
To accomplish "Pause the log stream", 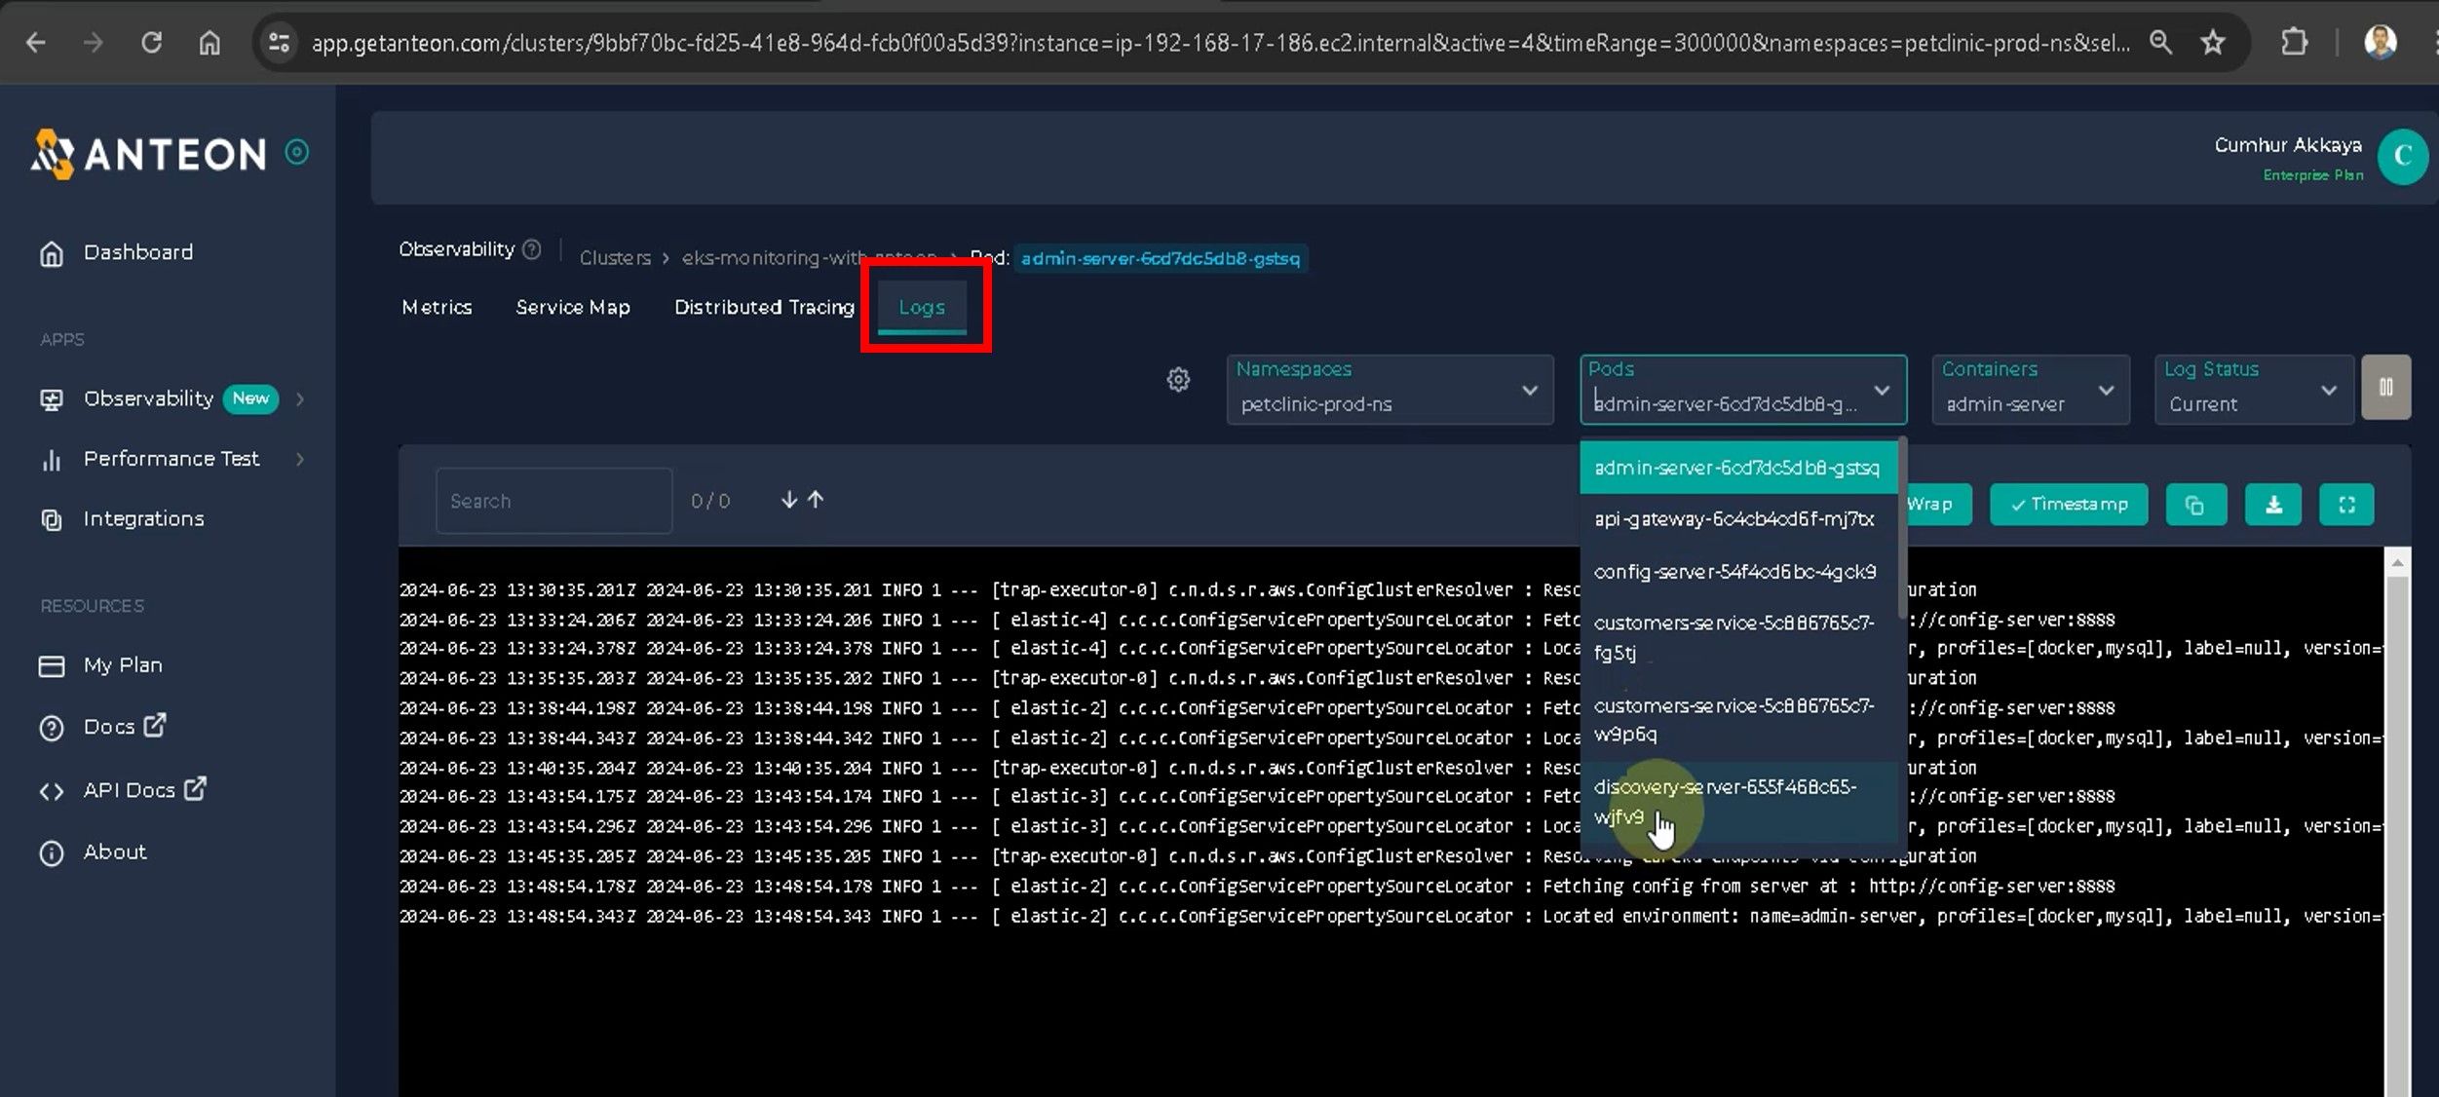I will click(2385, 388).
